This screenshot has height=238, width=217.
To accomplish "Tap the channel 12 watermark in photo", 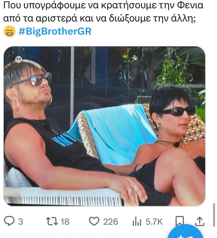I will tap(19, 59).
